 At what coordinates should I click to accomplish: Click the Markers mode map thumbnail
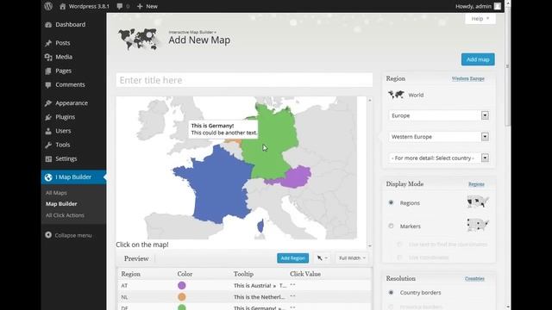click(x=478, y=225)
